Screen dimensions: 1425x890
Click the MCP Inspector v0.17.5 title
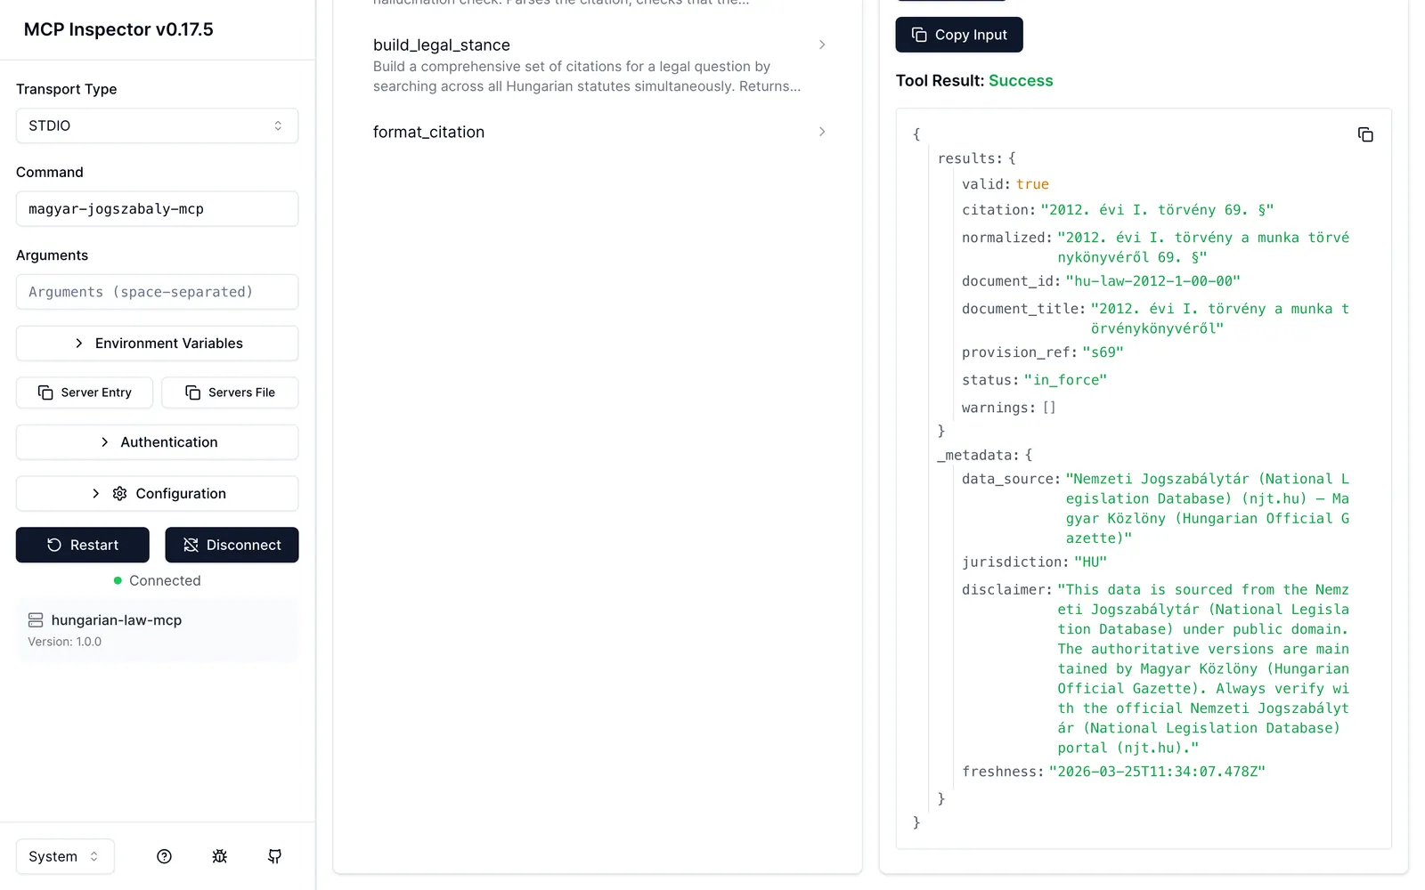[118, 29]
